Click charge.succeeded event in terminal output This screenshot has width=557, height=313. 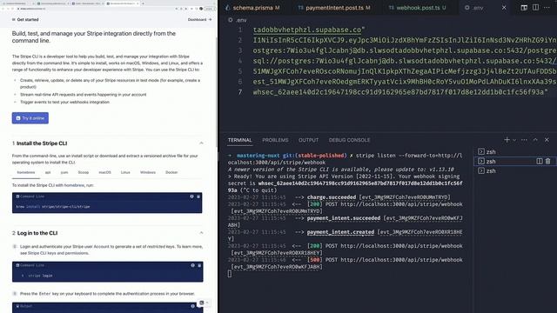coord(332,197)
